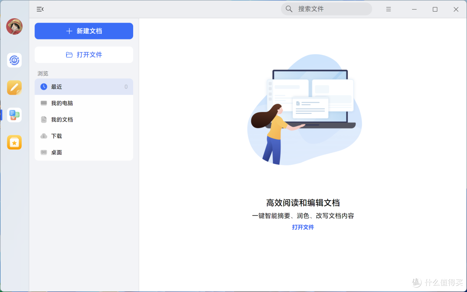
Task: Click the 新建文档 button
Action: 84,31
